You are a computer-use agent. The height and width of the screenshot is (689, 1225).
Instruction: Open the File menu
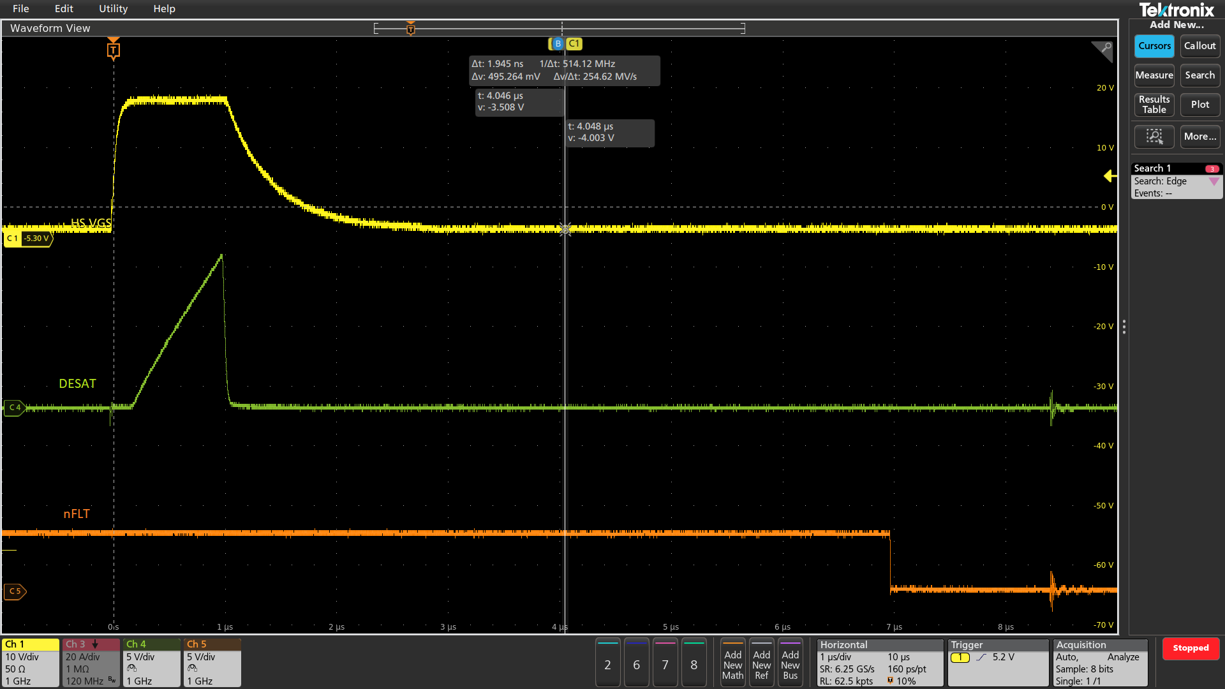tap(20, 9)
